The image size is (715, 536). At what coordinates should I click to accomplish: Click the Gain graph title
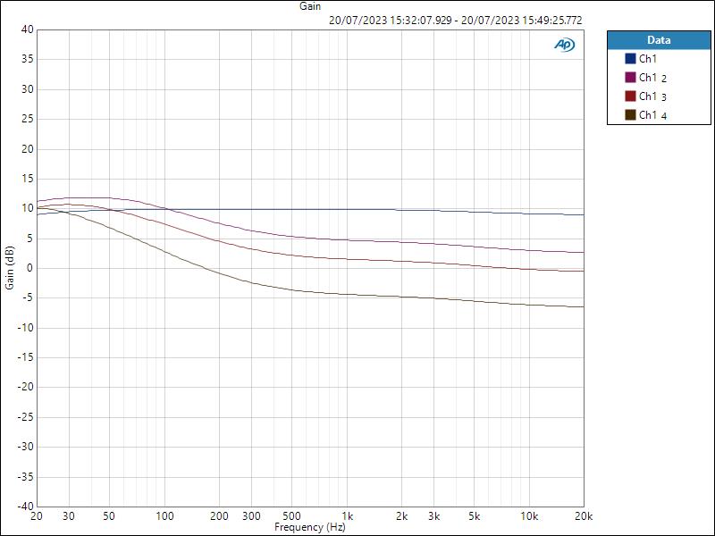tap(310, 6)
